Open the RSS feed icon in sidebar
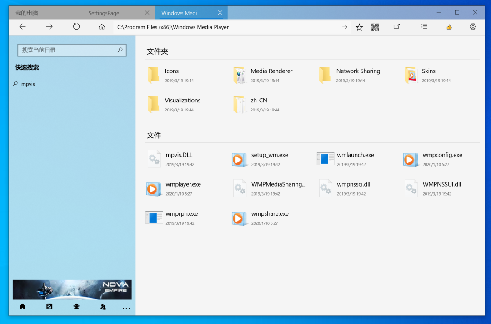This screenshot has height=324, width=491. tap(49, 306)
